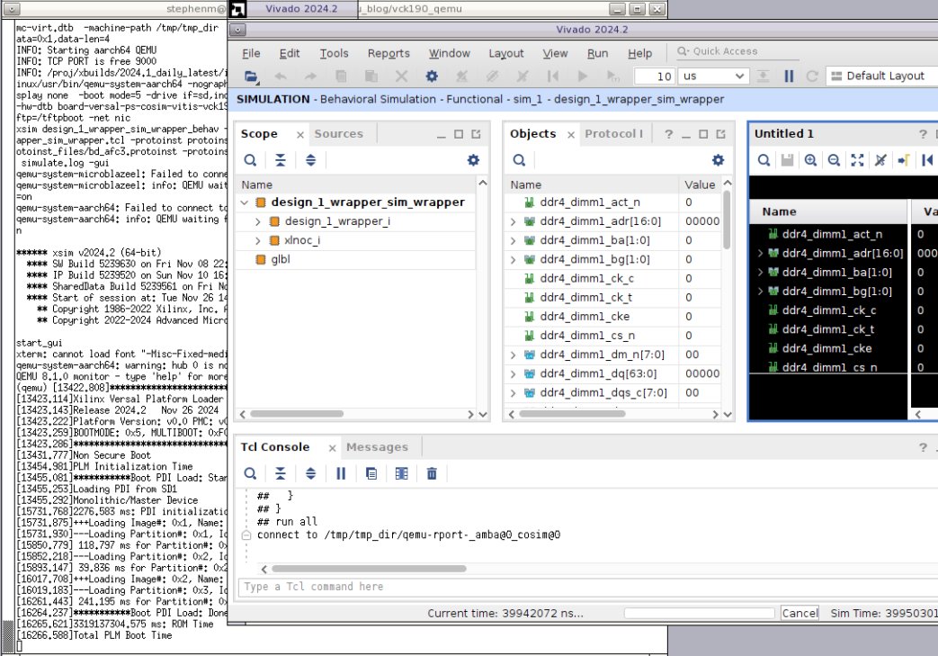Clear the Tcl Console with trash icon
This screenshot has width=938, height=656.
[x=432, y=473]
